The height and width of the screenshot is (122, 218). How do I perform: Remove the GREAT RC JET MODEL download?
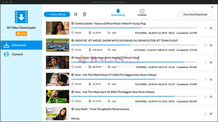tap(211, 45)
